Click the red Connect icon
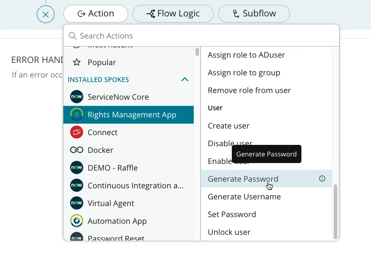 click(76, 132)
